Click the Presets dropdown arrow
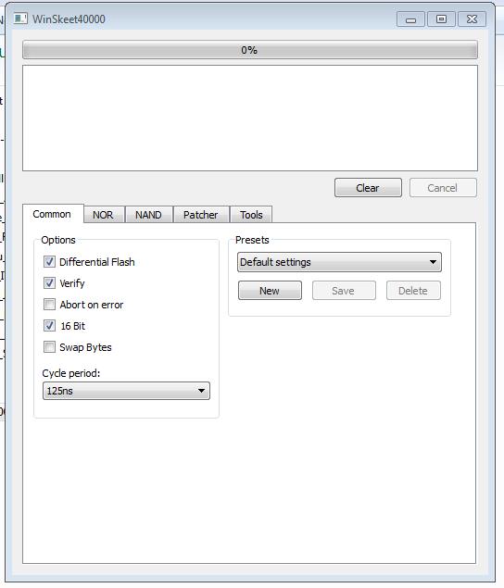 click(433, 262)
